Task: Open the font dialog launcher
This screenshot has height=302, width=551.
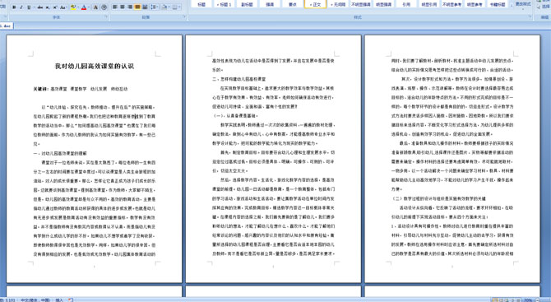Action: tap(106, 16)
